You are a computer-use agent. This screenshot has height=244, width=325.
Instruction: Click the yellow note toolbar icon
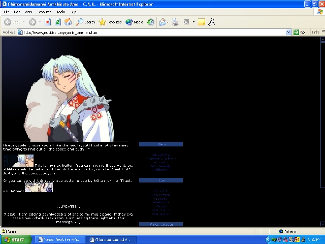[x=202, y=22]
